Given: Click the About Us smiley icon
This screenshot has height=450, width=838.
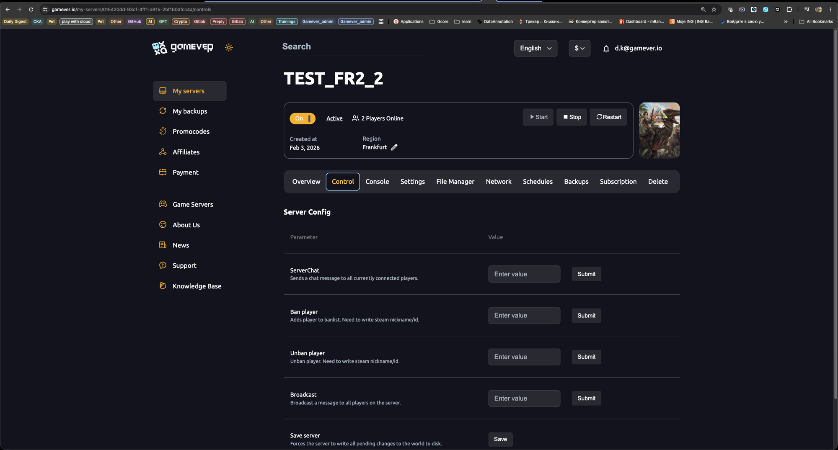Looking at the screenshot, I should pyautogui.click(x=163, y=225).
